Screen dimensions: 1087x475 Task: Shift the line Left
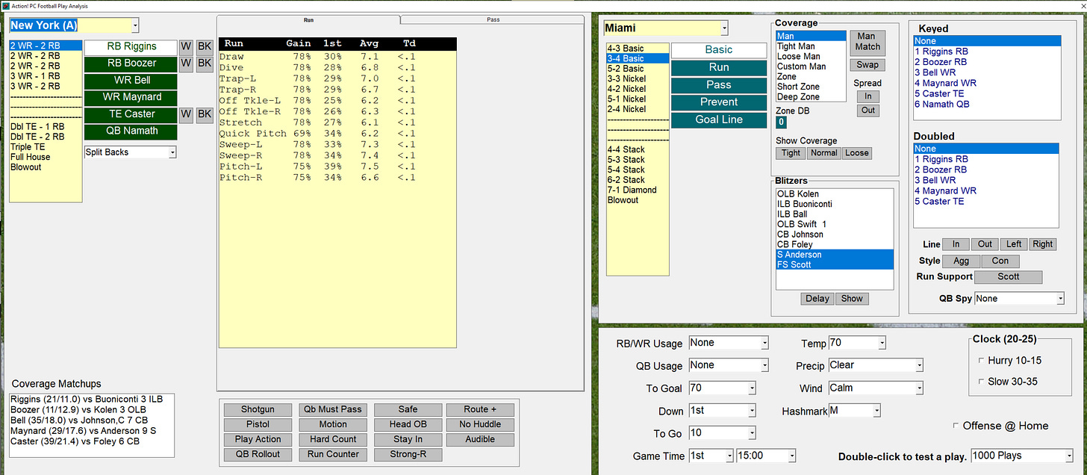(1014, 244)
